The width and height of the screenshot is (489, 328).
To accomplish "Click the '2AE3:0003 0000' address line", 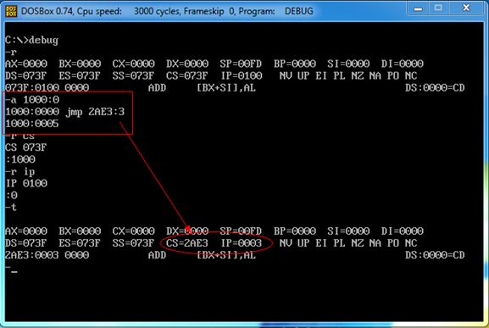I will point(47,255).
